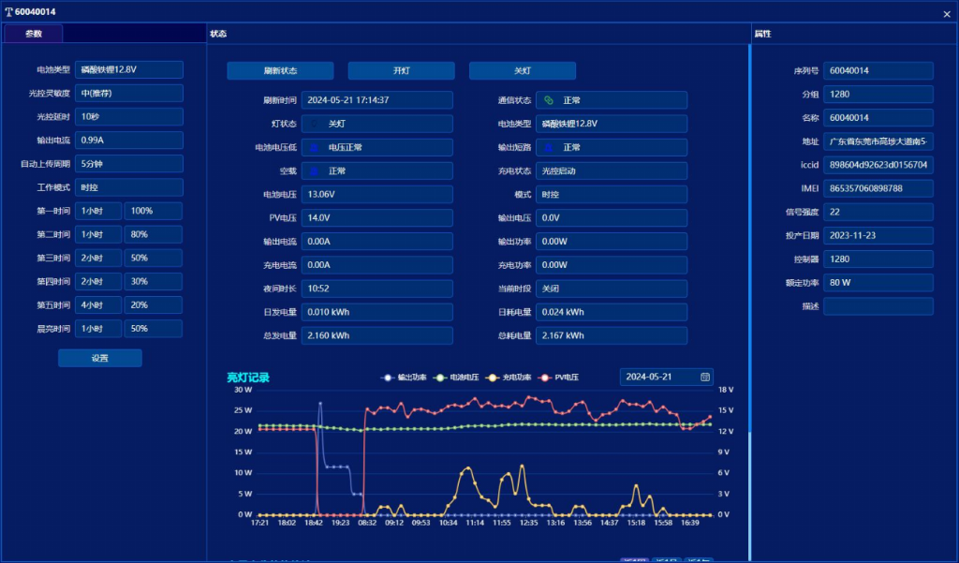Click the 名称 input field in 属性

(878, 118)
